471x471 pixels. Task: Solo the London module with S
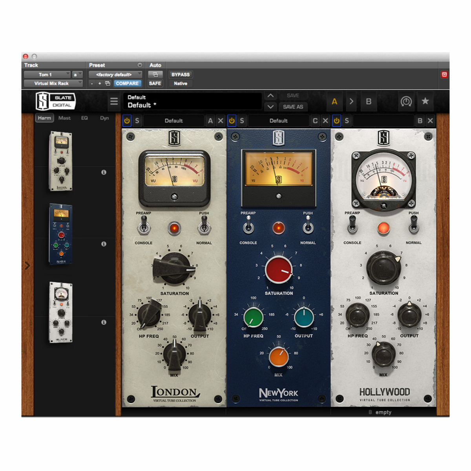137,121
